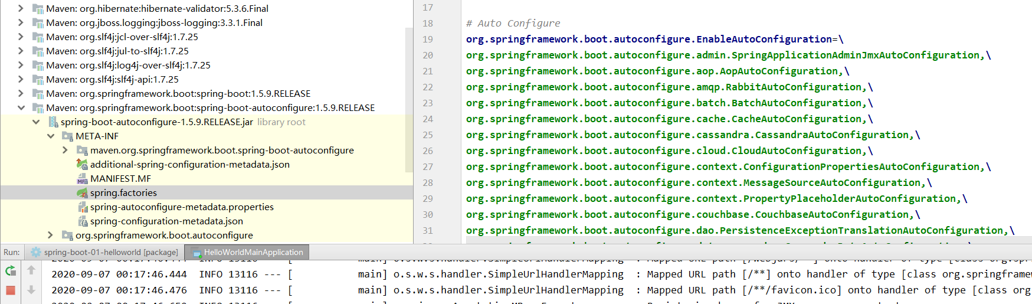Expand org.springframework.boot.autoconfigure package arrow
The image size is (1032, 304).
click(x=51, y=235)
